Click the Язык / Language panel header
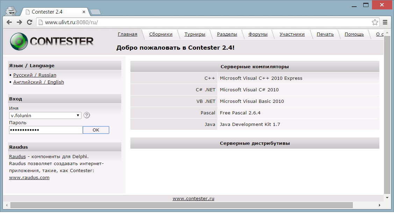The height and width of the screenshot is (219, 394). (65, 66)
